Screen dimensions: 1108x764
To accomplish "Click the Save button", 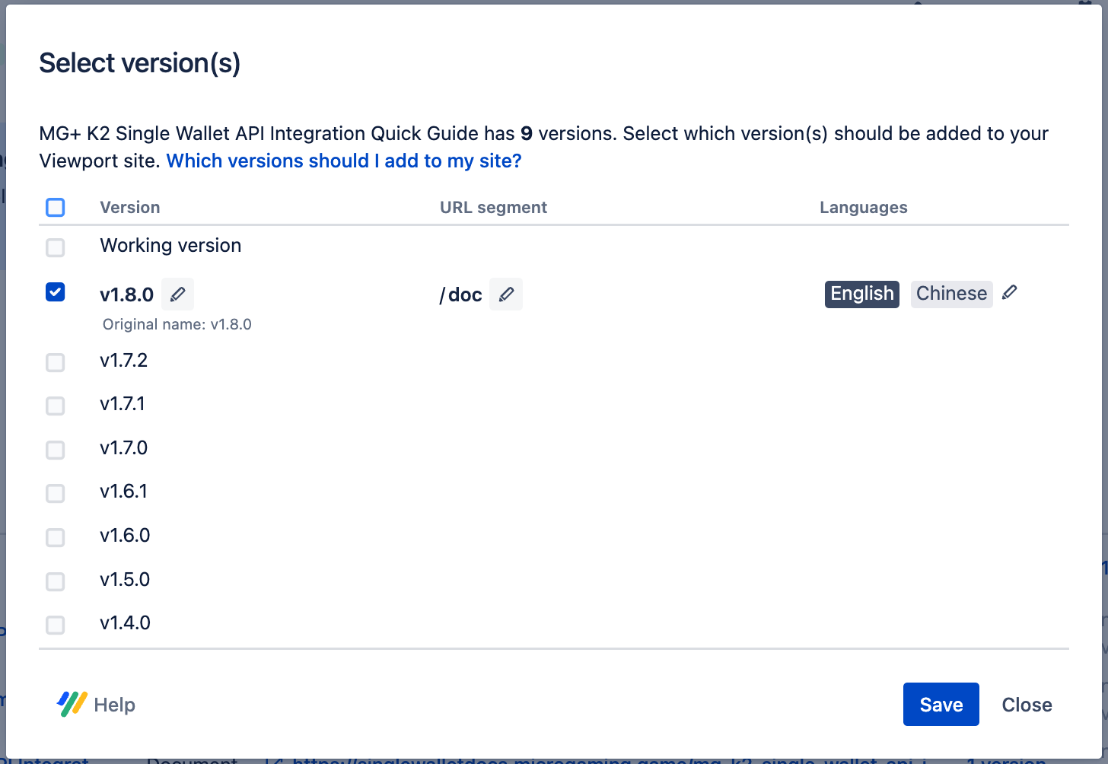I will 941,705.
